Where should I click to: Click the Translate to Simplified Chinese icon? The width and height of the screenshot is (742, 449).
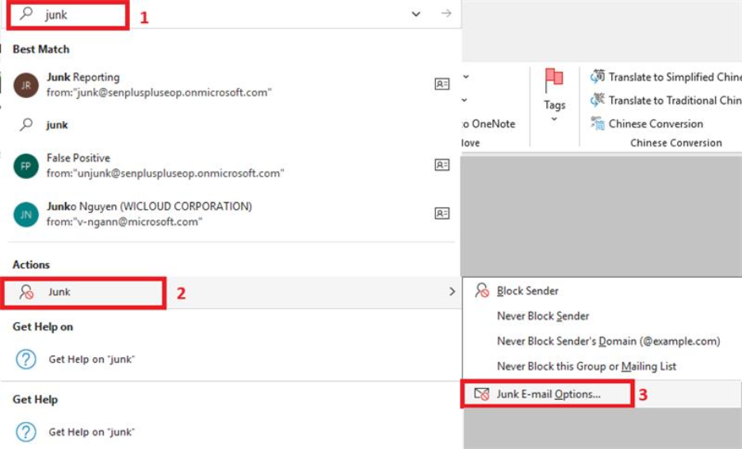point(598,76)
